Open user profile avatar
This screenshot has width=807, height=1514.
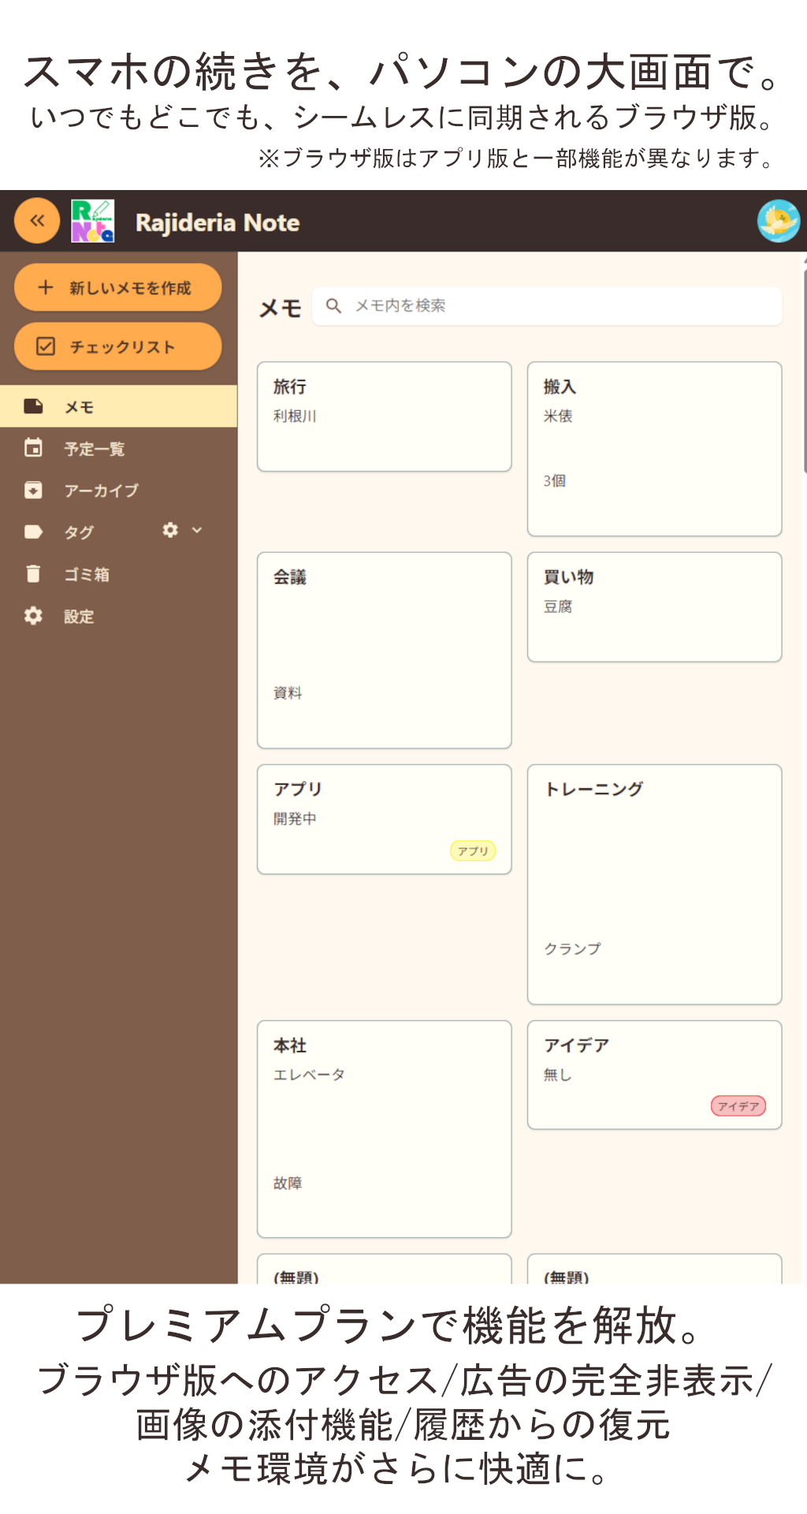(x=778, y=221)
